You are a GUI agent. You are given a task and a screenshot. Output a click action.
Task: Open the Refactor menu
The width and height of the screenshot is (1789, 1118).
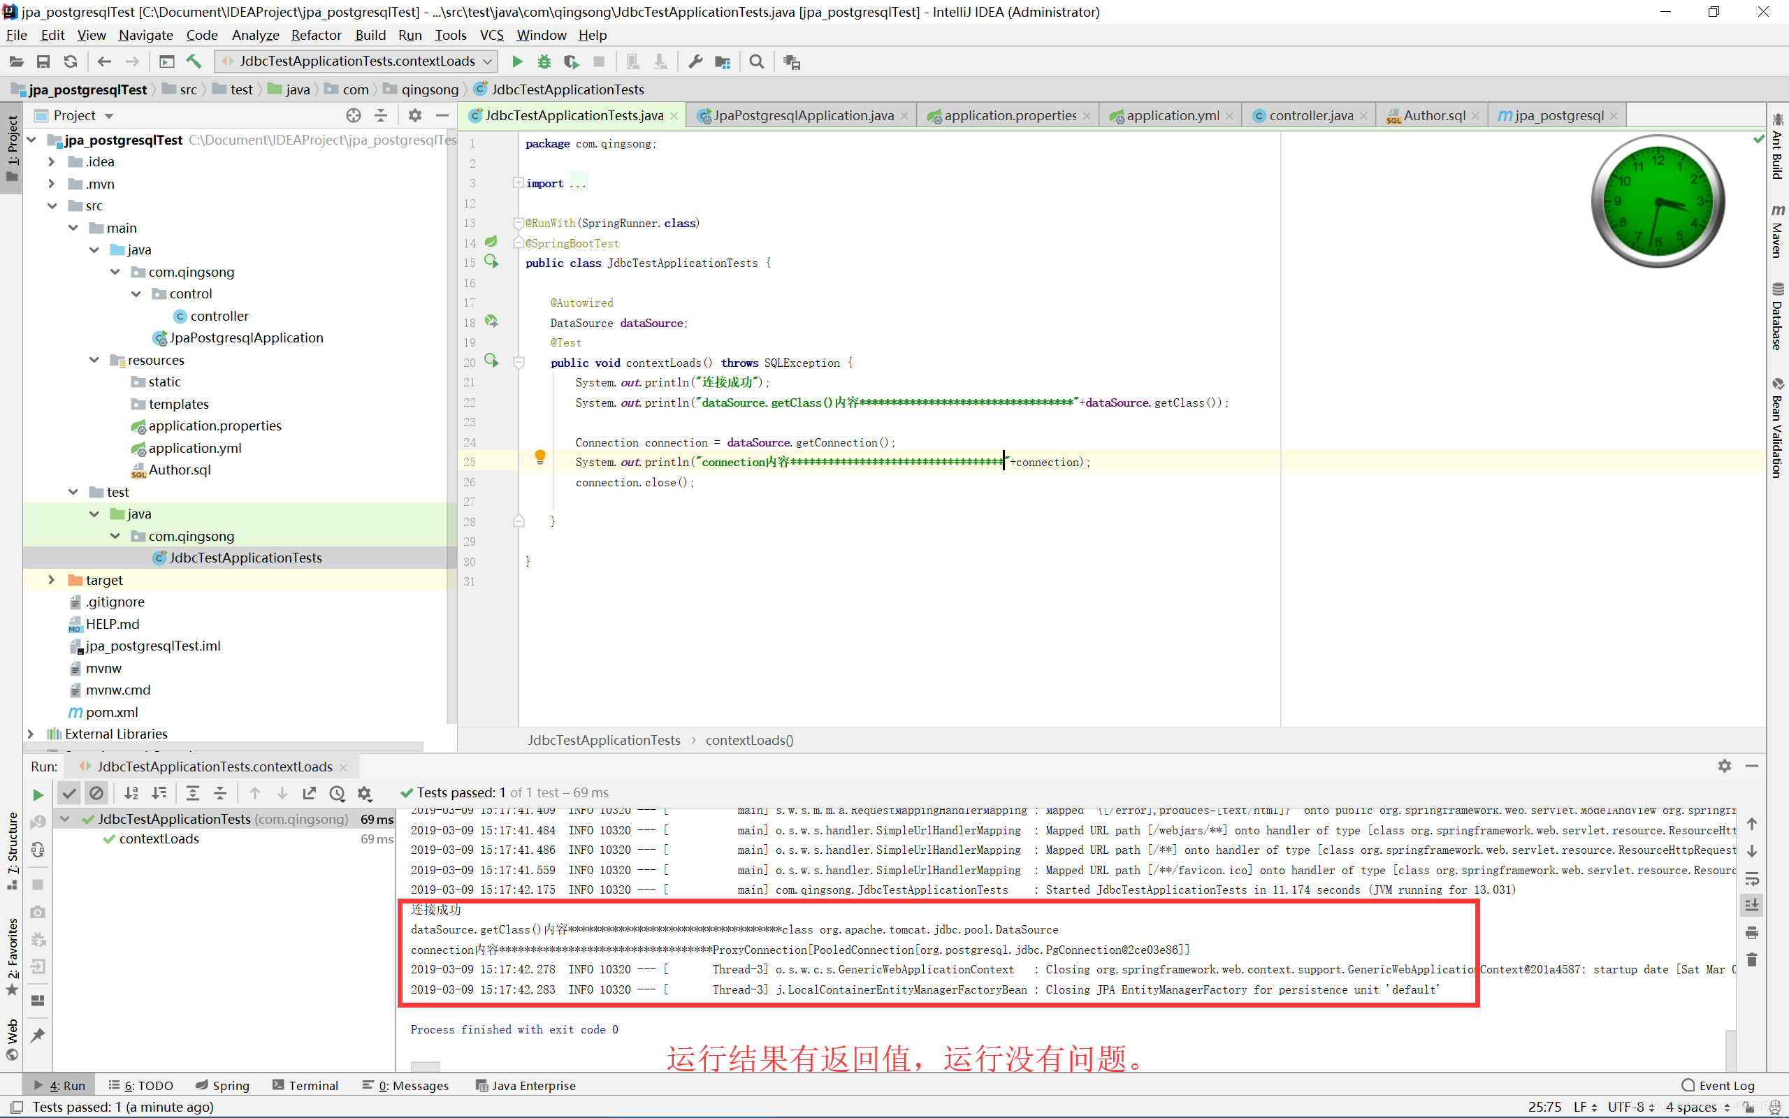316,35
